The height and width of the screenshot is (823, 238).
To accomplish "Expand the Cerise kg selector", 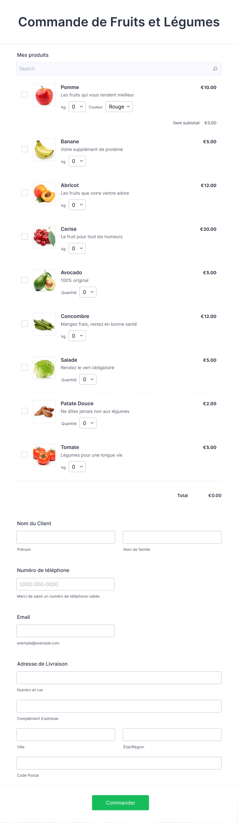I will click(x=77, y=248).
